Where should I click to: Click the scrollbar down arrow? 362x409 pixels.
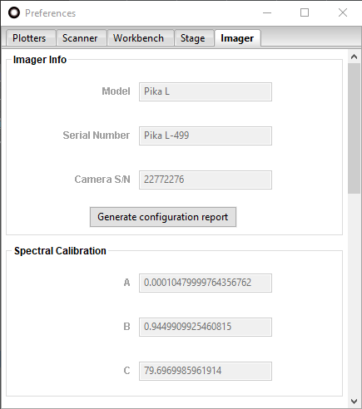pos(354,401)
